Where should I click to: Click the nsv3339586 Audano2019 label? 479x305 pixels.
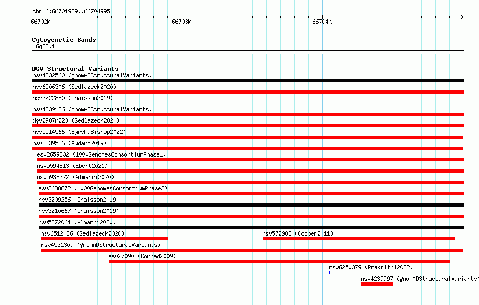tap(69, 143)
